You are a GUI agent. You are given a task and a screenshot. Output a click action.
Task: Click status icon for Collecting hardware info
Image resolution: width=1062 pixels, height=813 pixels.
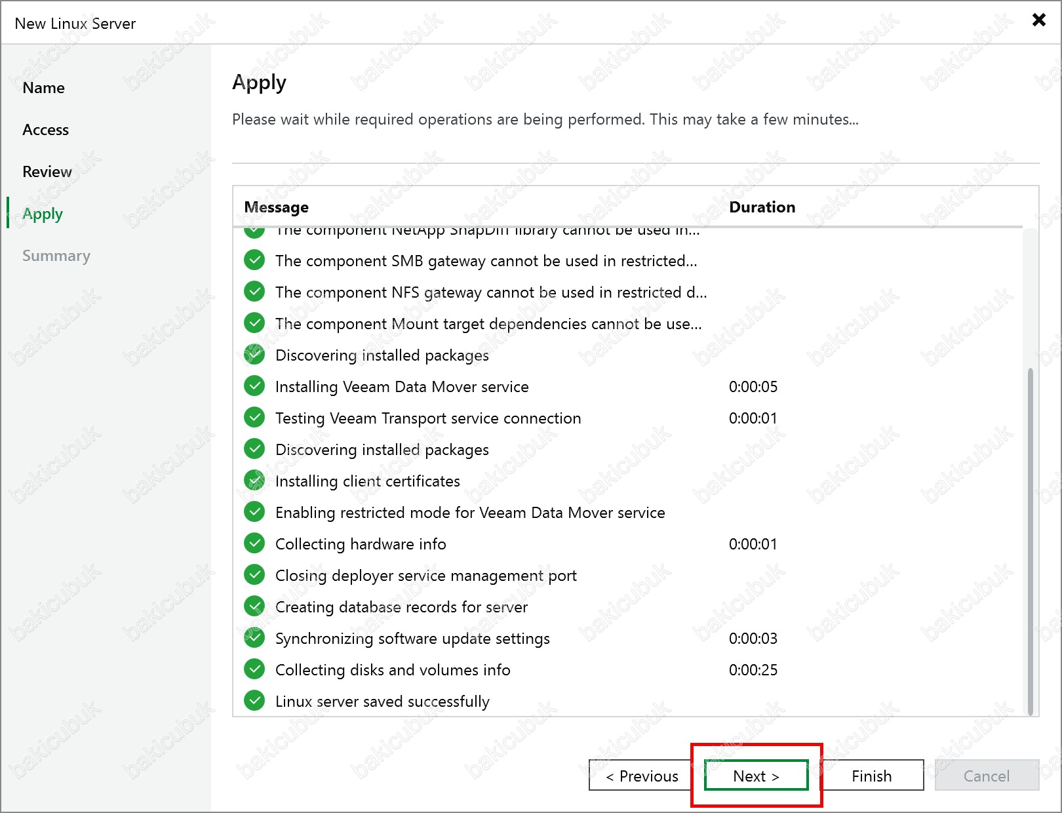coord(254,544)
